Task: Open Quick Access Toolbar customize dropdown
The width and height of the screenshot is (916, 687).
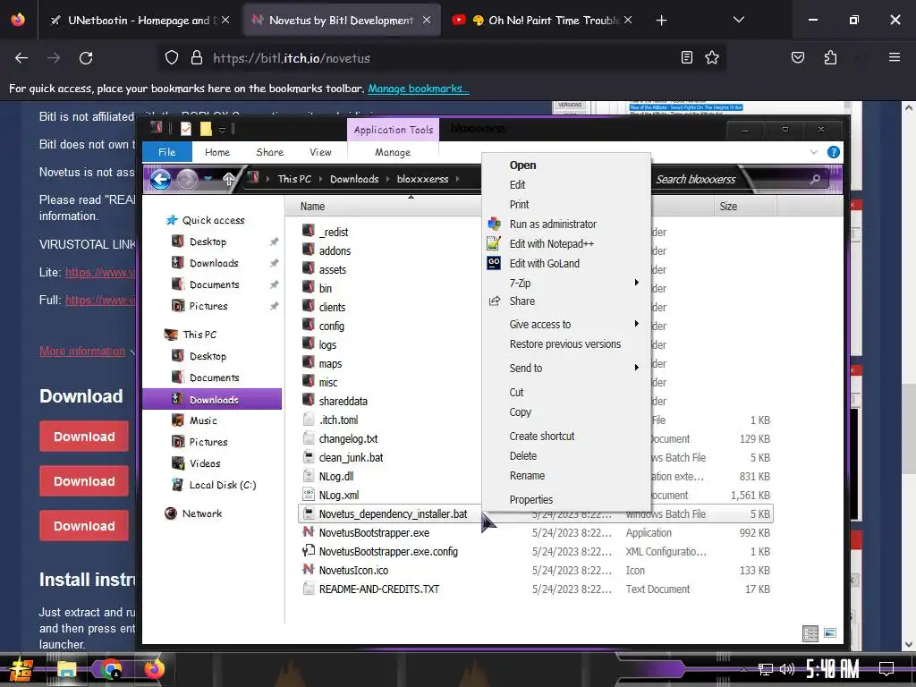Action: [x=222, y=130]
